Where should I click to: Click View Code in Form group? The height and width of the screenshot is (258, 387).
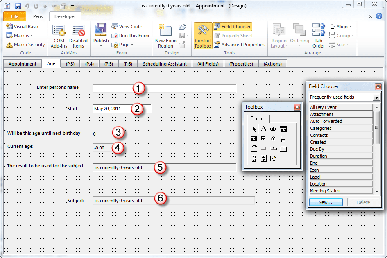(x=127, y=27)
